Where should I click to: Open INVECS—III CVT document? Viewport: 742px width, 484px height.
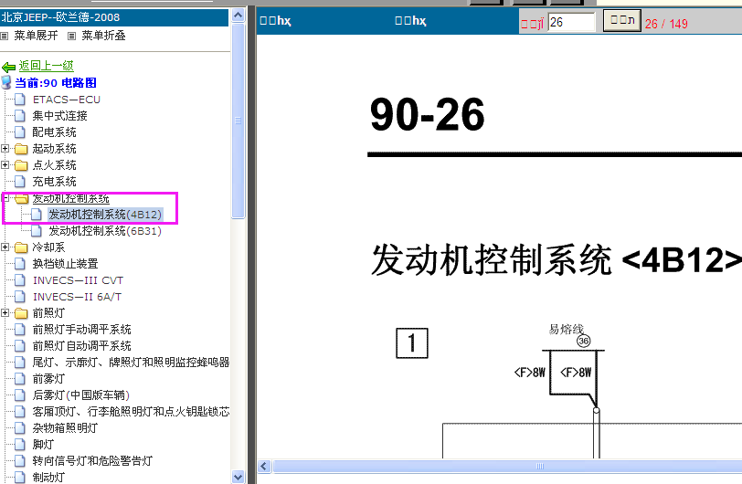coord(78,280)
